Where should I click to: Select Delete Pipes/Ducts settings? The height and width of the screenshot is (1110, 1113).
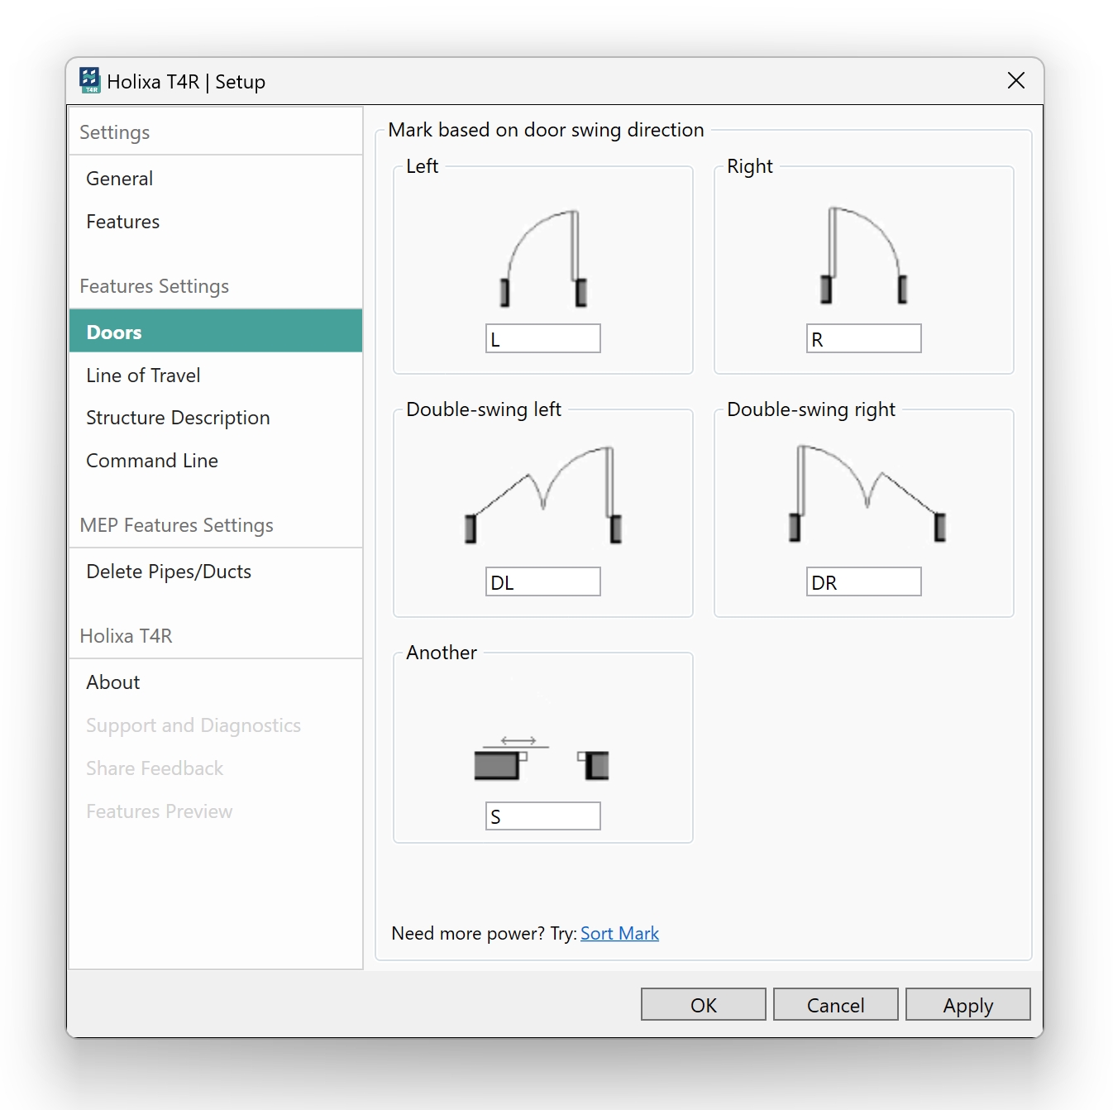point(169,572)
